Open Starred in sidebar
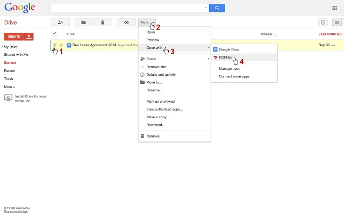The image size is (344, 215). click(x=10, y=63)
